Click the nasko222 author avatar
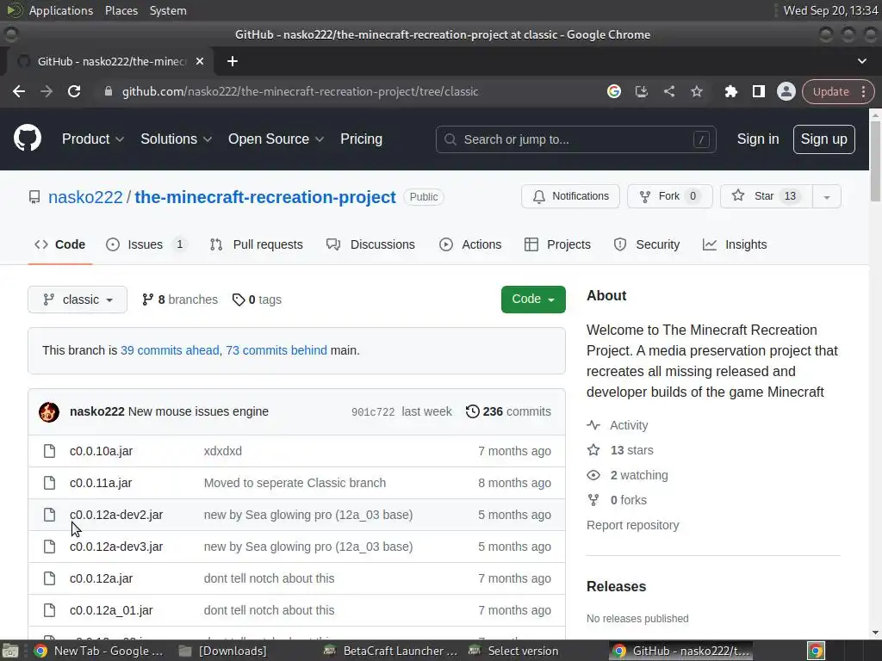 point(49,412)
